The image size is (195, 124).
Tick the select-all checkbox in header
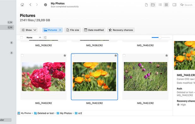(x=21, y=37)
